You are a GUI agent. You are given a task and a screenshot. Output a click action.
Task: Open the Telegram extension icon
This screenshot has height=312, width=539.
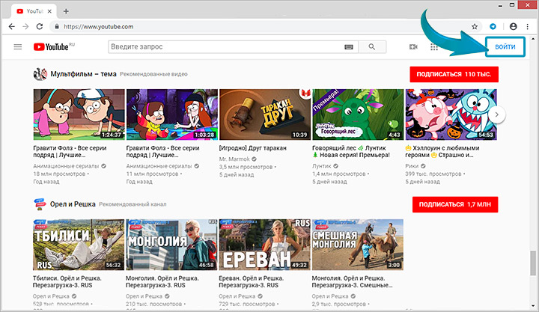pyautogui.click(x=493, y=26)
